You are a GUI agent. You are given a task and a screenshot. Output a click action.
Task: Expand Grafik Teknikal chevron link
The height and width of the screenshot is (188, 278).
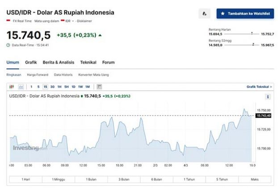point(259,86)
